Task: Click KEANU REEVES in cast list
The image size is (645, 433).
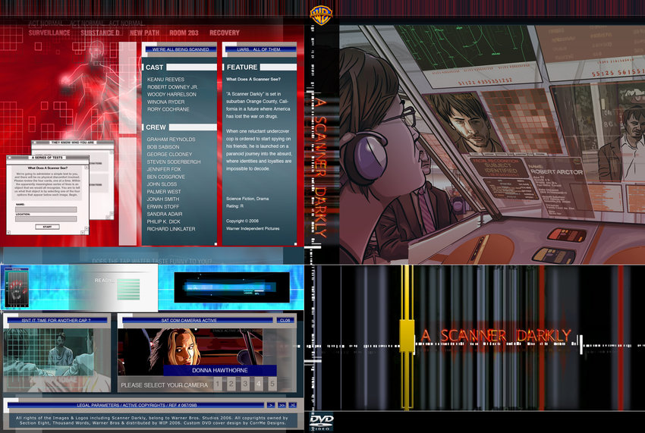Action: [165, 80]
